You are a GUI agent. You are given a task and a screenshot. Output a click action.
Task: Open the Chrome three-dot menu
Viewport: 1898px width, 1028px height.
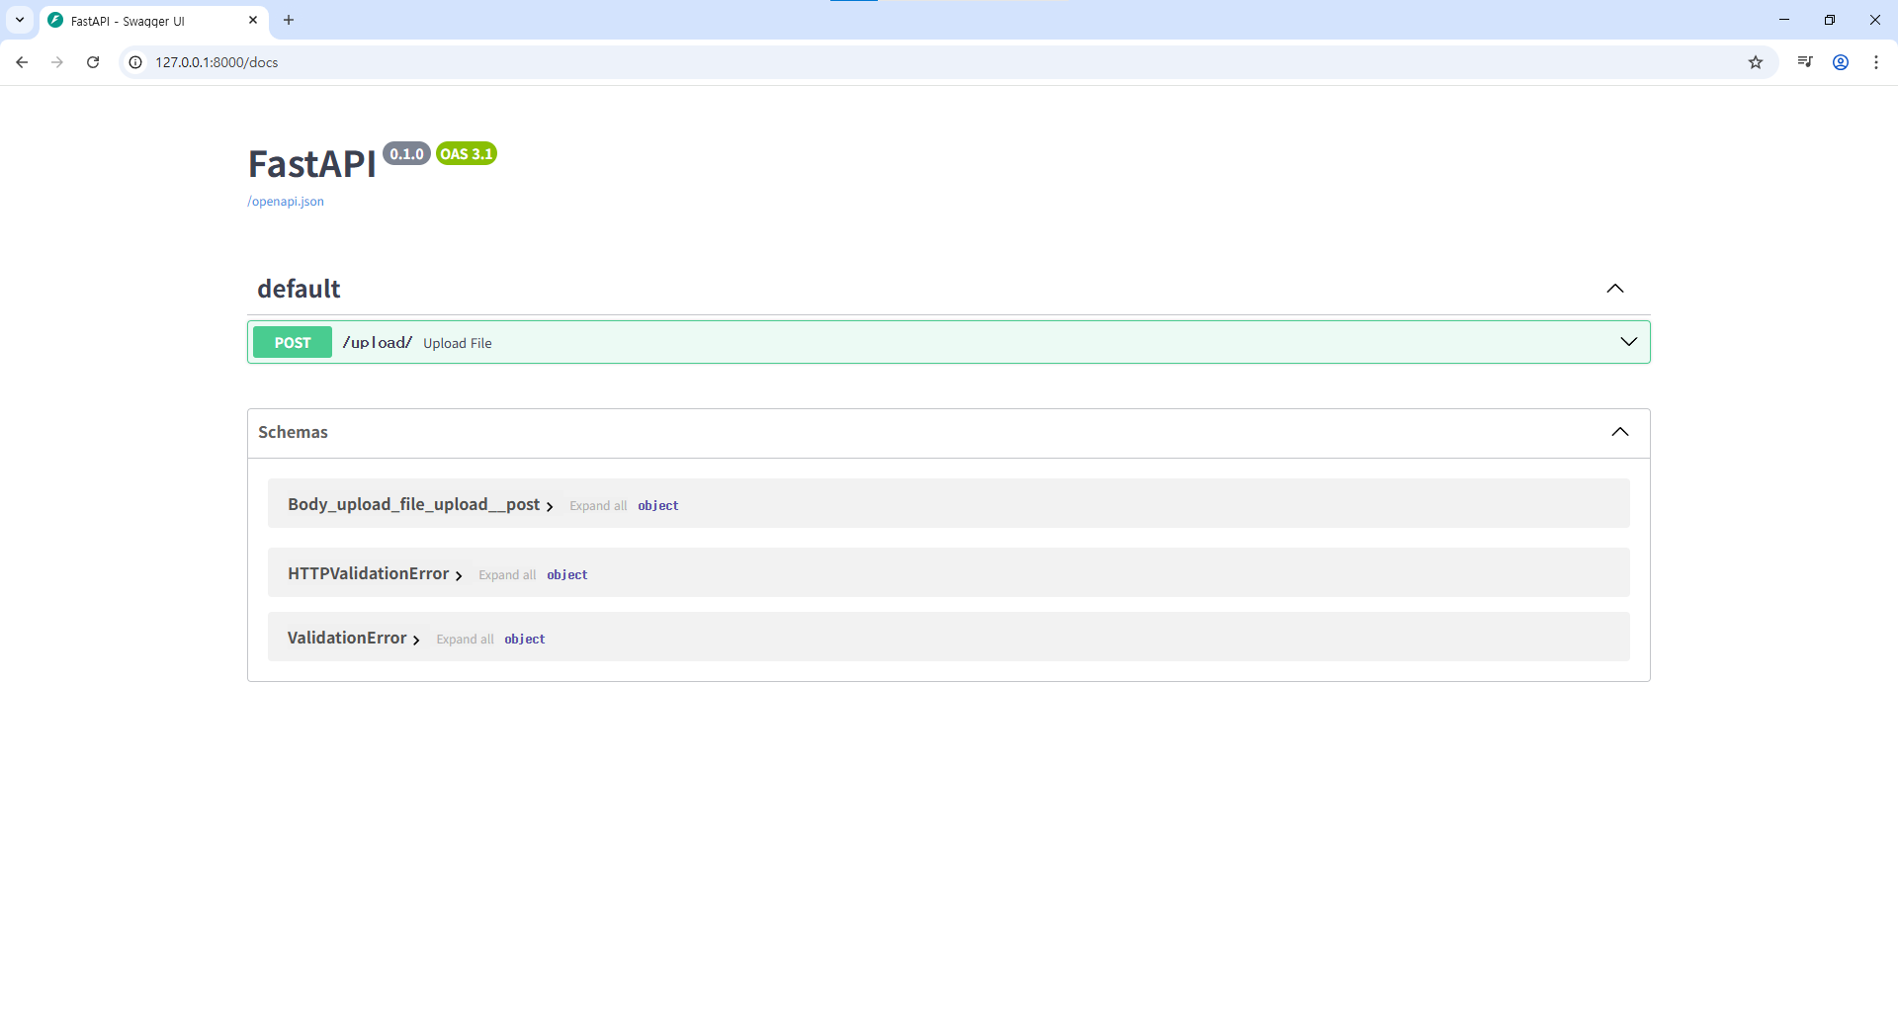coord(1876,62)
